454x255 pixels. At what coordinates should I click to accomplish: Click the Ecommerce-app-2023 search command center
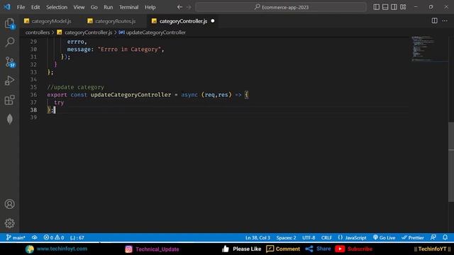[281, 7]
